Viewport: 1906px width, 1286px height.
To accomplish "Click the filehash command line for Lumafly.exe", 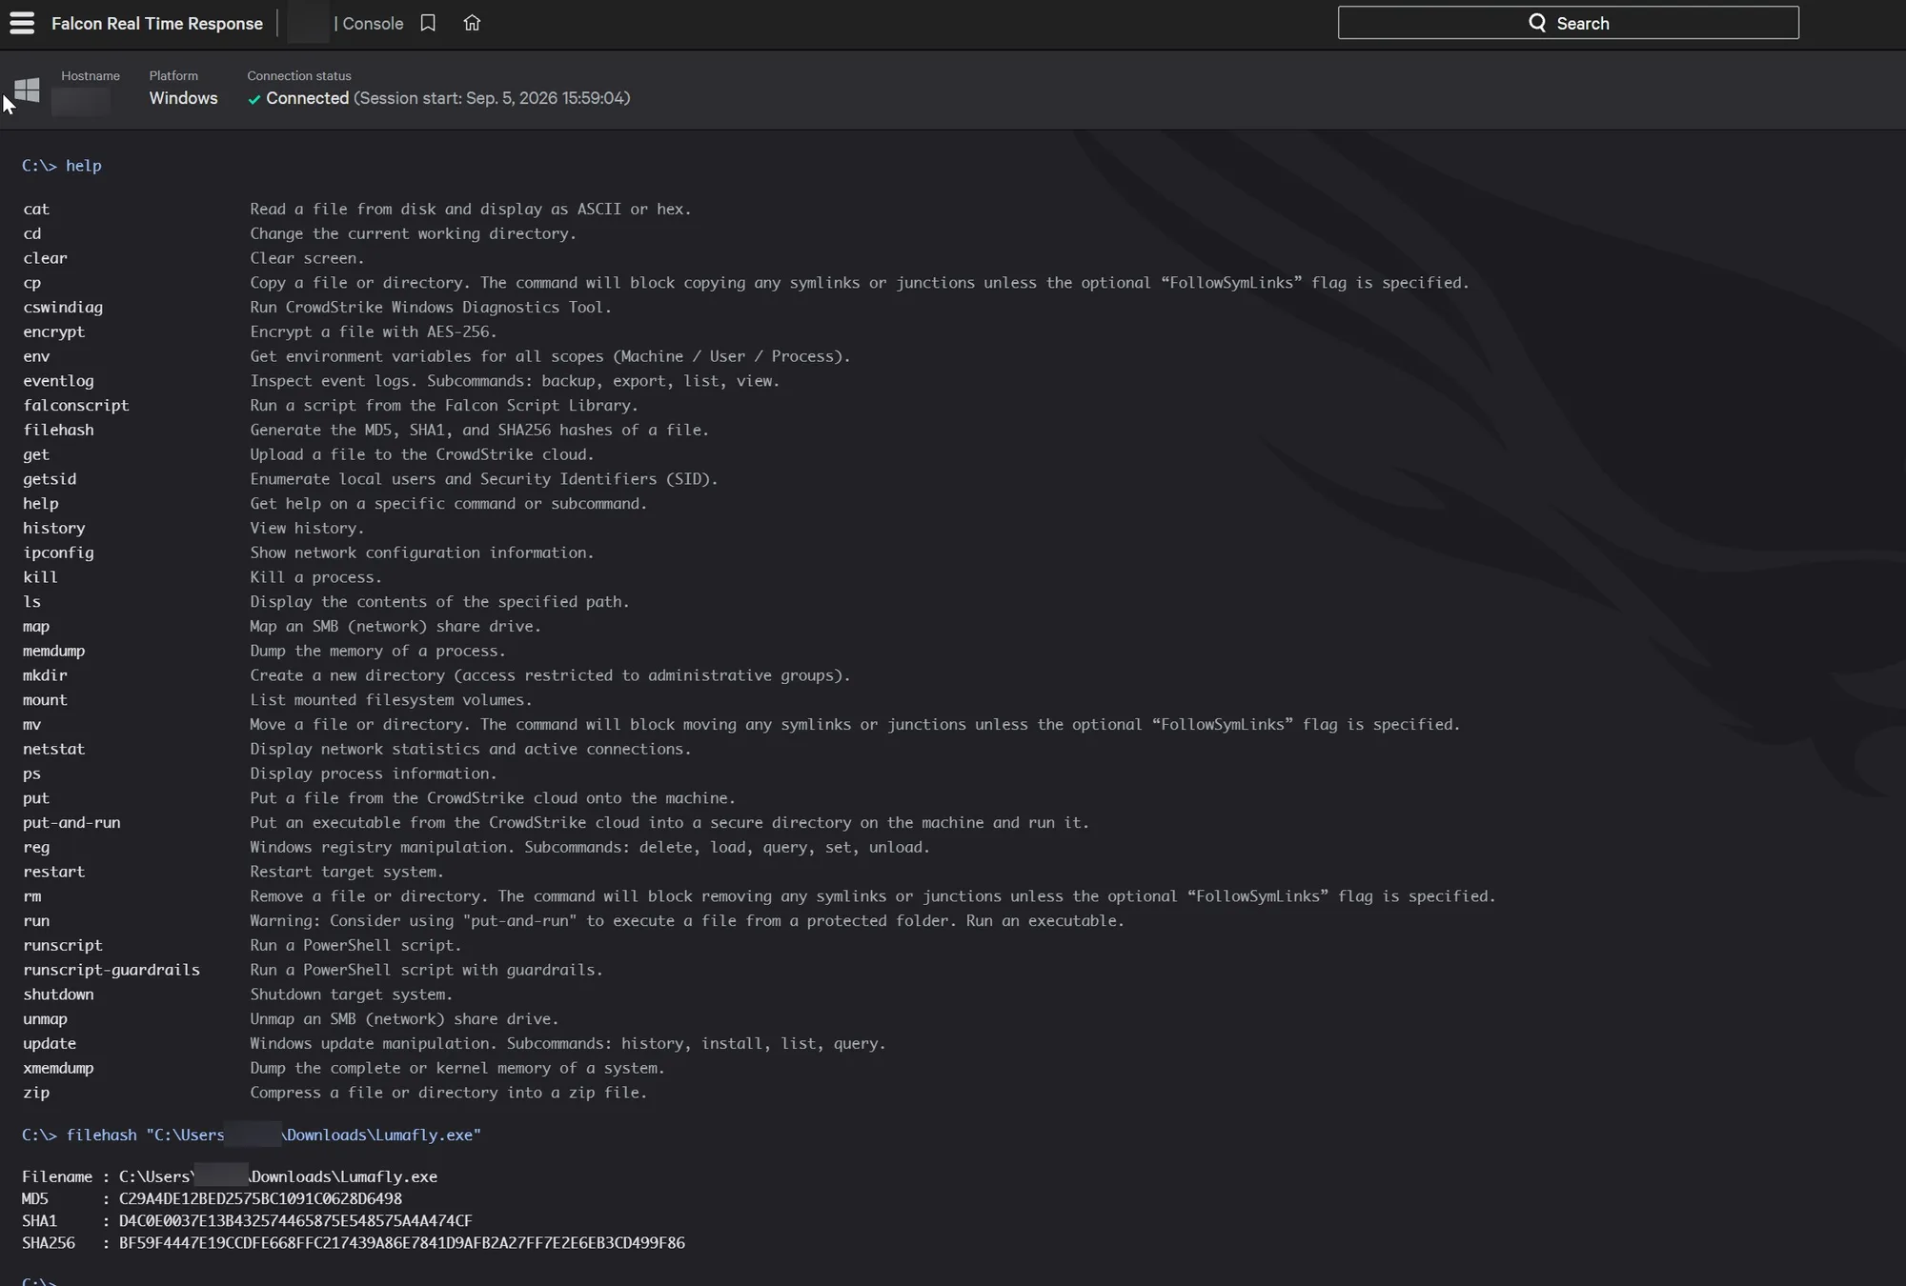I will coord(252,1135).
